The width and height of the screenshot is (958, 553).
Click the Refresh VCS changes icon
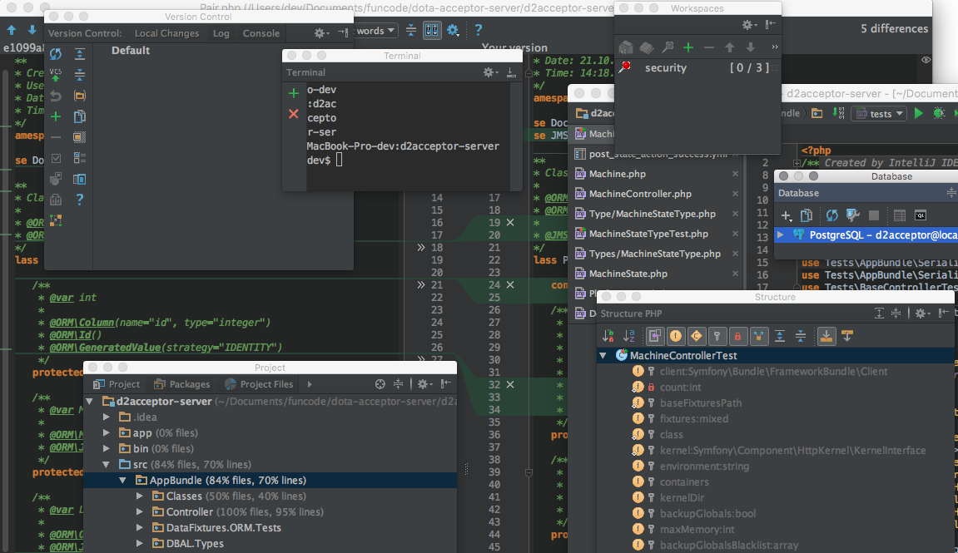click(x=56, y=54)
